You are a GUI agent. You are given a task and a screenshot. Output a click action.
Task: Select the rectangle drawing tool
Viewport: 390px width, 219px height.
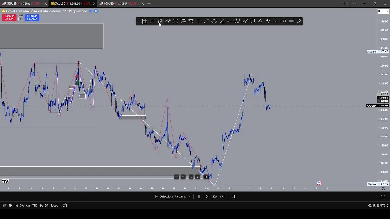pyautogui.click(x=175, y=21)
